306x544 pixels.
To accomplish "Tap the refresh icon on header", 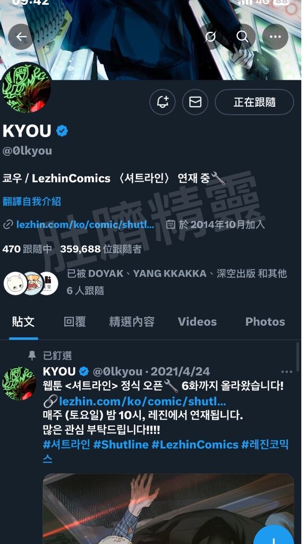I will coord(210,37).
